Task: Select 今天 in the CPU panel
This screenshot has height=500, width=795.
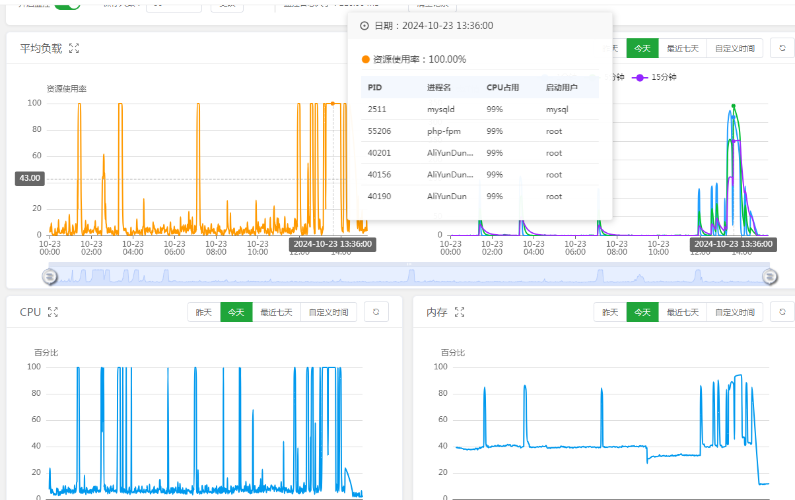Action: point(236,312)
